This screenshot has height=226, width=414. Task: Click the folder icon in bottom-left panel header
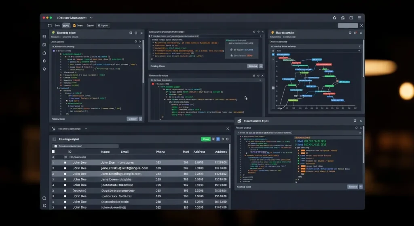click(53, 129)
